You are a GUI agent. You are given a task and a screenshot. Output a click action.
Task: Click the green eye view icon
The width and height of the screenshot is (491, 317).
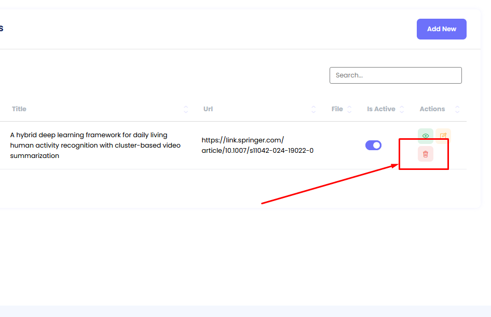(425, 136)
